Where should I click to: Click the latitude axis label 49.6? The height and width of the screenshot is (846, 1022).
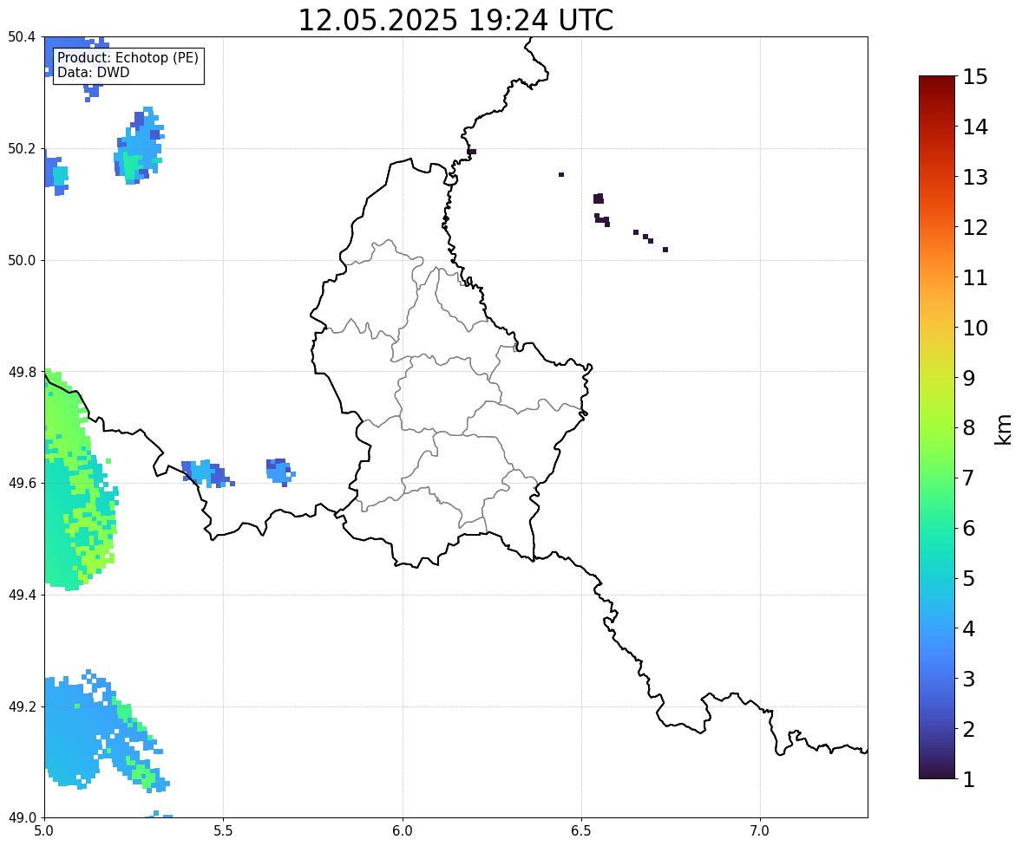pos(22,483)
